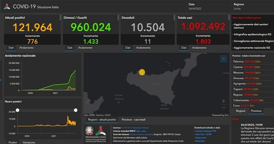The height and width of the screenshot is (144, 274).
Task: Zoom out on the map with minus
Action: 224,107
